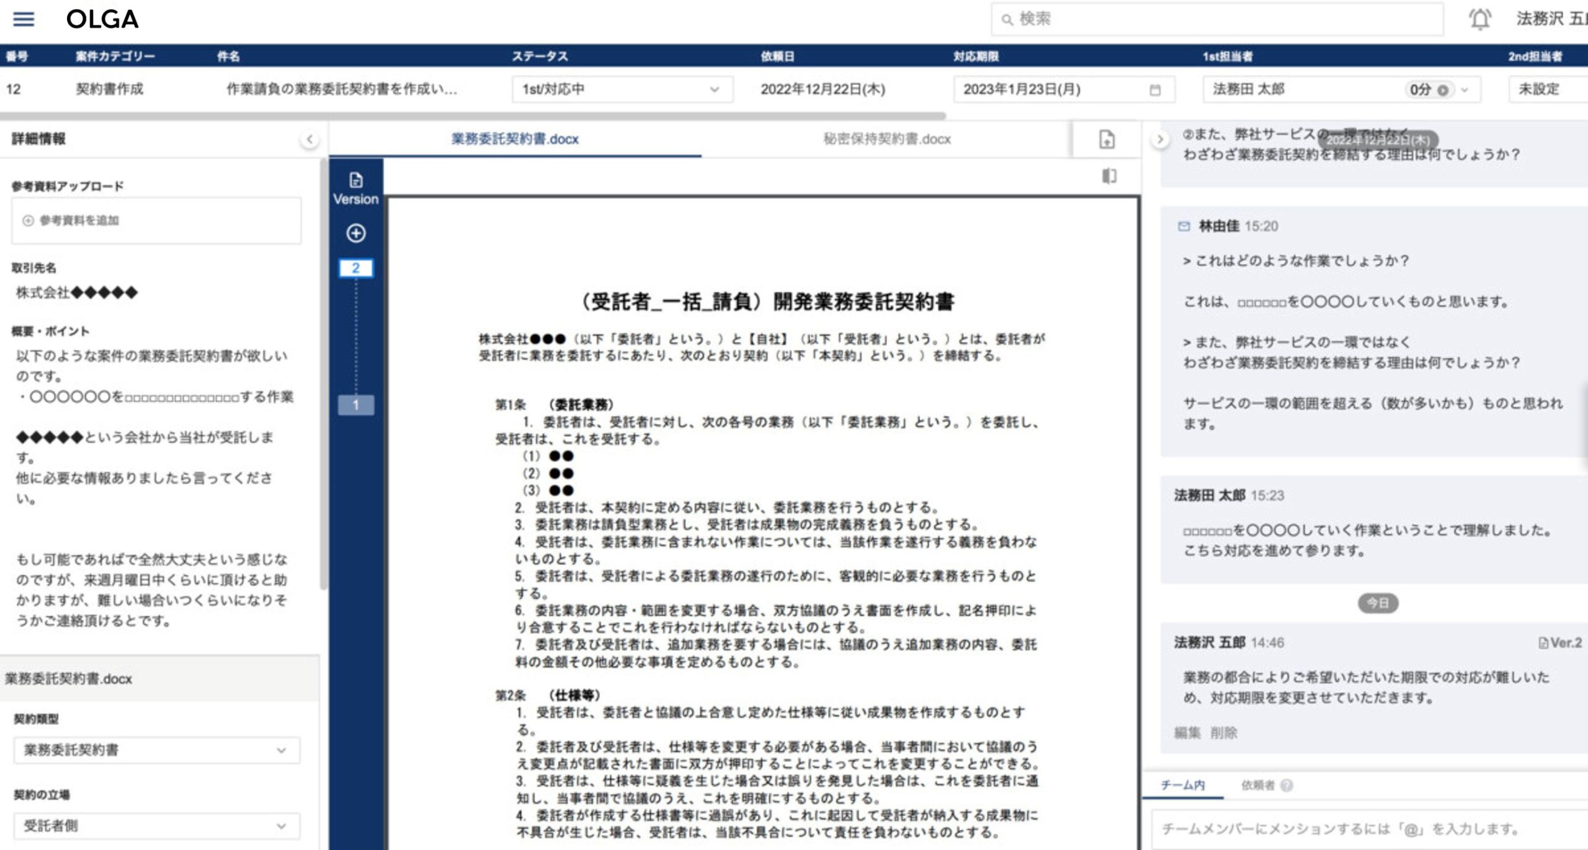Open the 2nd担当者 未設定 dropdown
Image resolution: width=1588 pixels, height=850 pixels.
pos(1548,89)
